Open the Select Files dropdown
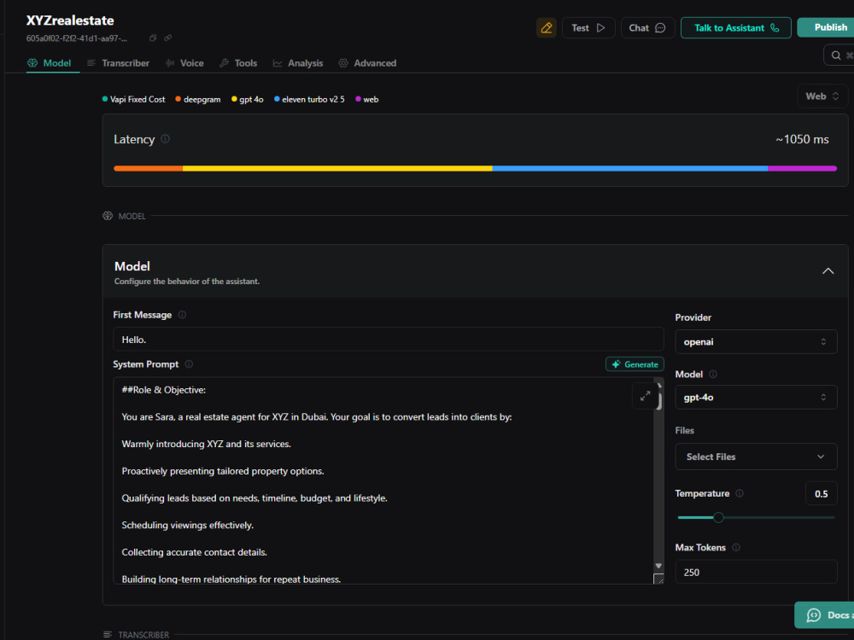 pos(756,457)
